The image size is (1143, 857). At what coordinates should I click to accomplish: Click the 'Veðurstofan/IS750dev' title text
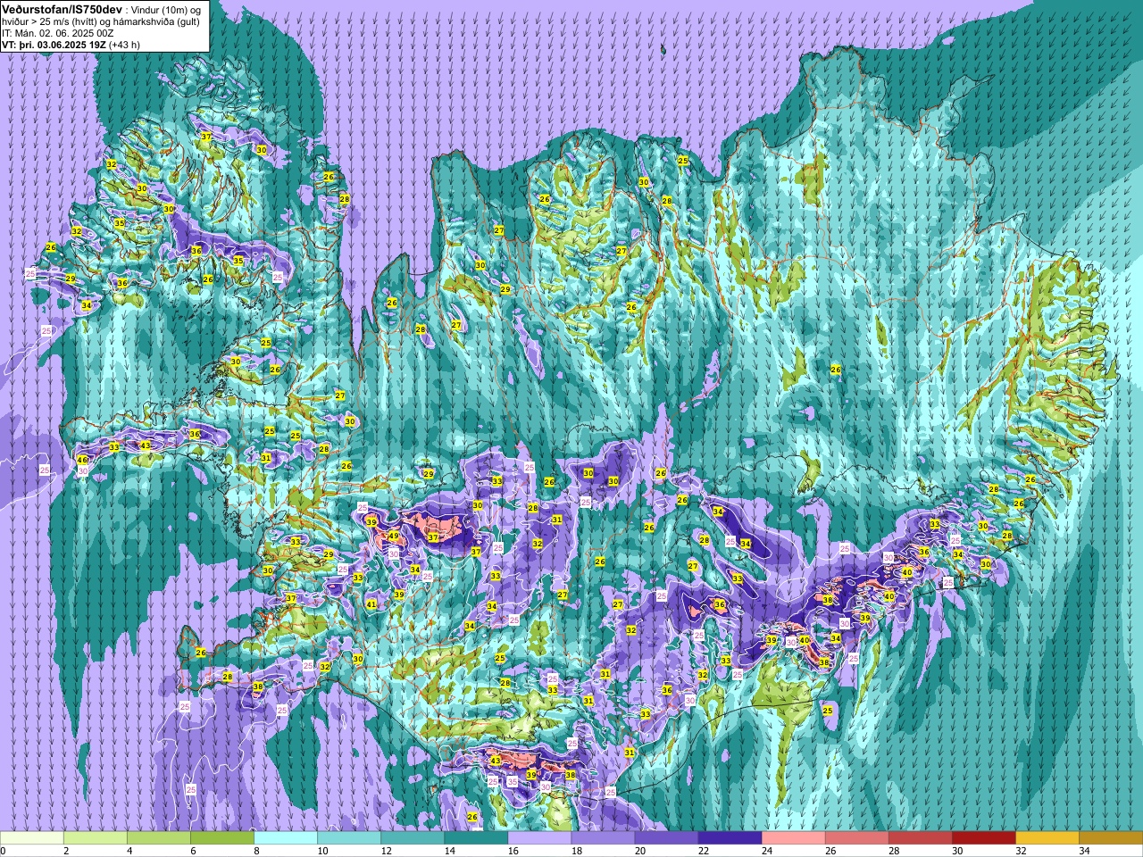63,8
